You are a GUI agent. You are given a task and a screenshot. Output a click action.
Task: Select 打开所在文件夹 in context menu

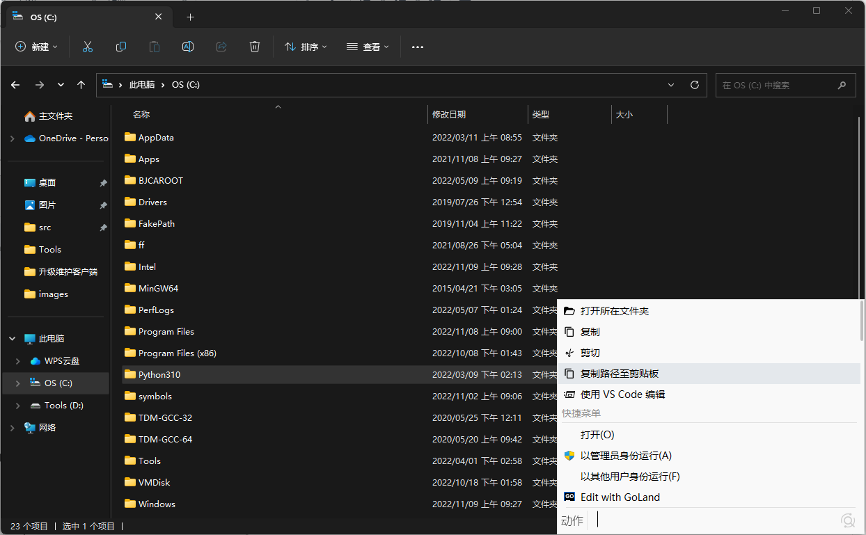(x=709, y=311)
